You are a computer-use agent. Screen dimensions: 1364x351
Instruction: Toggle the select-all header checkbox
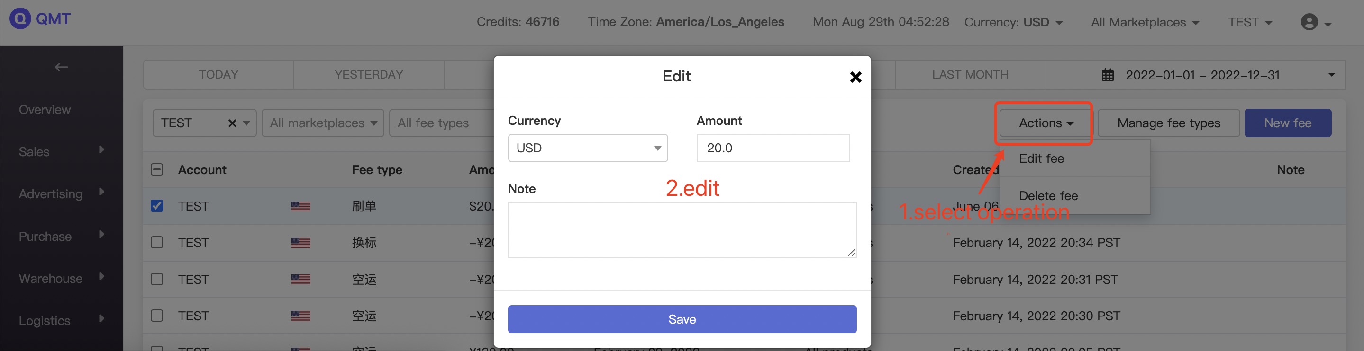pyautogui.click(x=157, y=169)
